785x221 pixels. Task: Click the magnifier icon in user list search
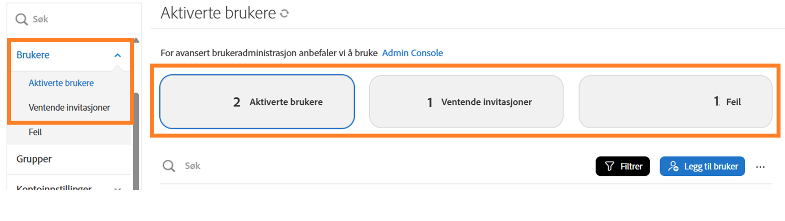coord(169,166)
